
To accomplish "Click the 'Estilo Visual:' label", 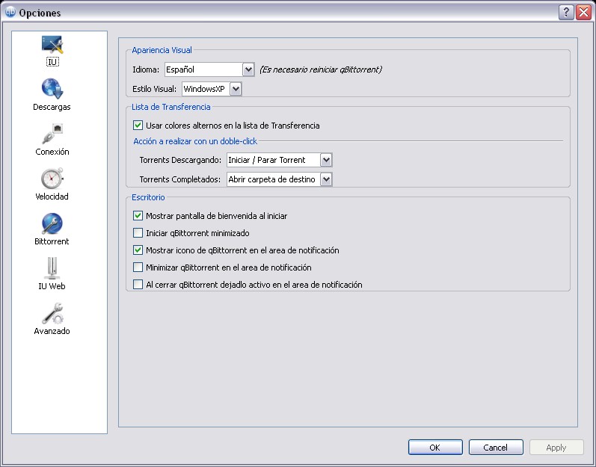I will tap(154, 89).
